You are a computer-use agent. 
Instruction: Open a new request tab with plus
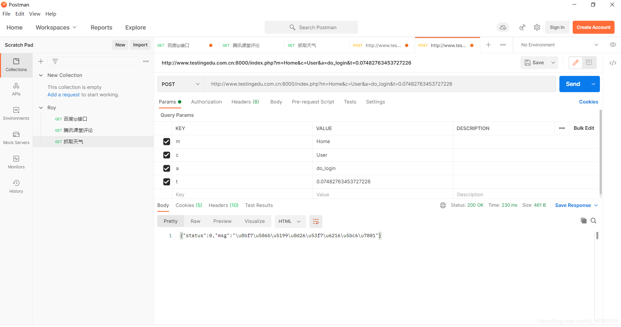(x=488, y=45)
